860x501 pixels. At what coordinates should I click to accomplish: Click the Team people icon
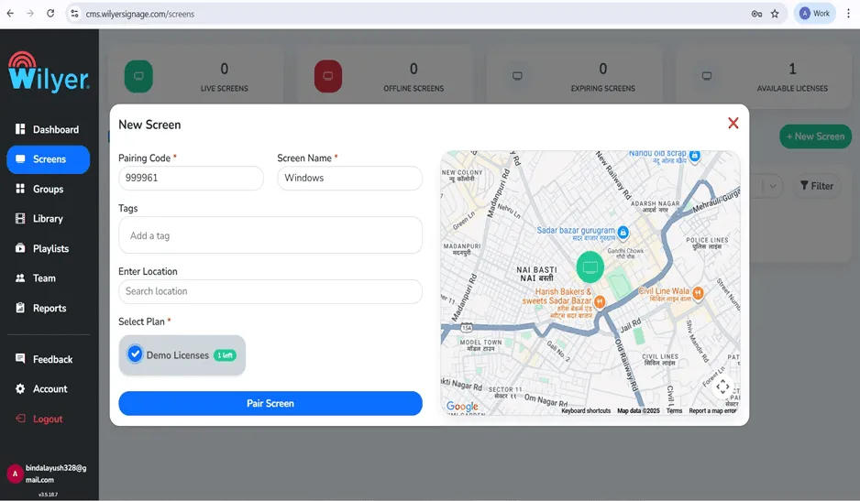[20, 278]
